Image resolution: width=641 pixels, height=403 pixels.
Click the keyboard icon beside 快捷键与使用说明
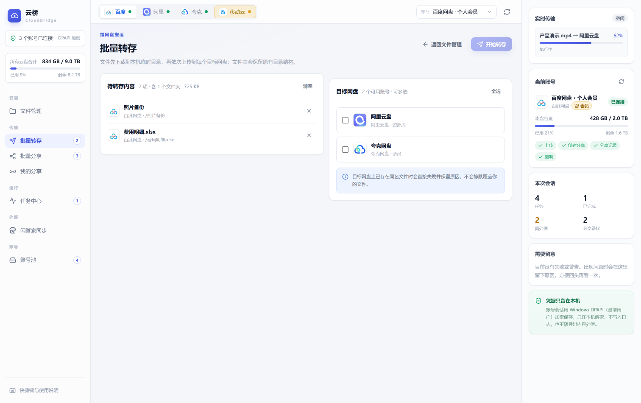(12, 390)
